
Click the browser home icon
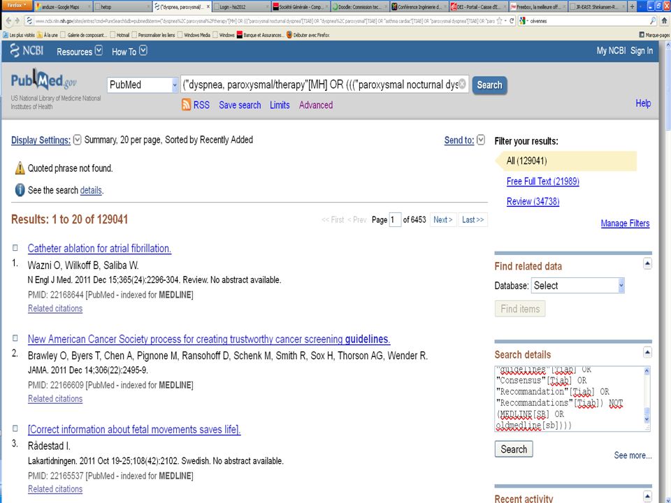[x=664, y=20]
